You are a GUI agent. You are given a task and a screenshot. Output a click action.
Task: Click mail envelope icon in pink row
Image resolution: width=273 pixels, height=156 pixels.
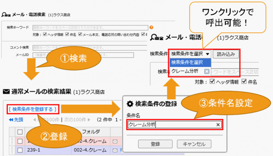click(x=115, y=141)
